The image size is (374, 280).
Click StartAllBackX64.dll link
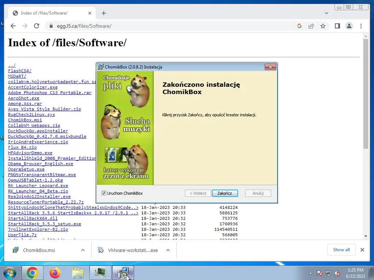pyautogui.click(x=33, y=219)
